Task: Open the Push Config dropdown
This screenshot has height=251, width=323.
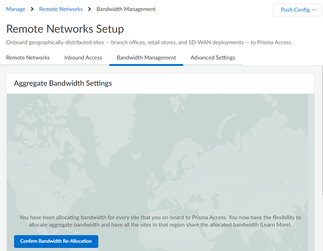Action: 297,10
